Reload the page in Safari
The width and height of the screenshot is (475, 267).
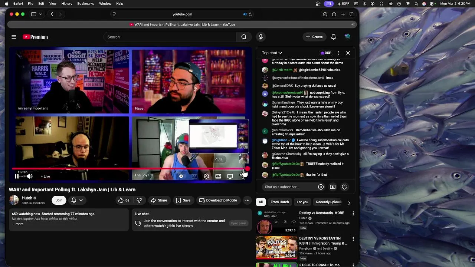[250, 14]
